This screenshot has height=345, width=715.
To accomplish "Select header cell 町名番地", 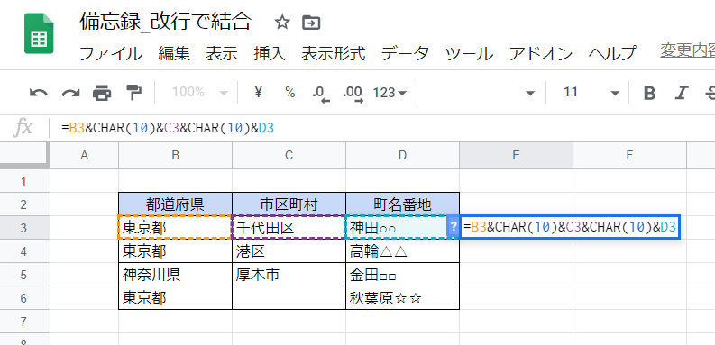I will point(402,204).
